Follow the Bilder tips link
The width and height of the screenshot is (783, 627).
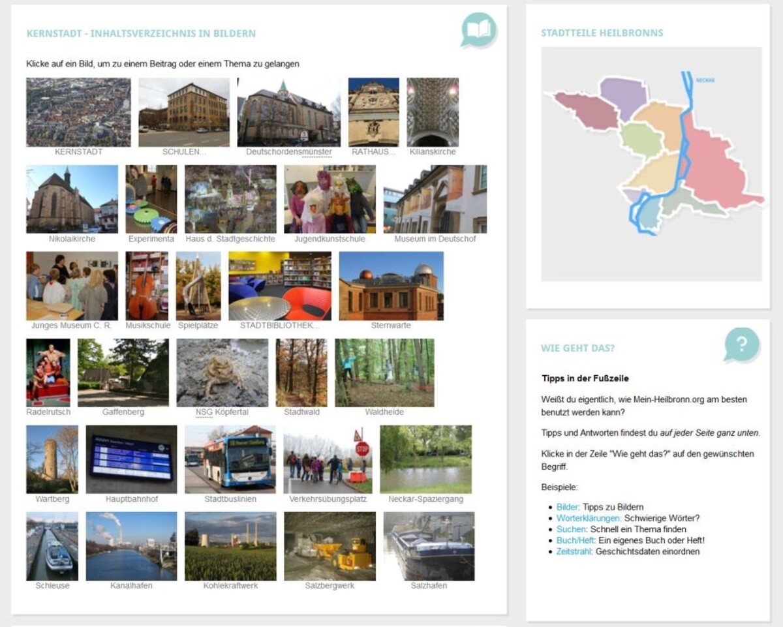pos(568,507)
